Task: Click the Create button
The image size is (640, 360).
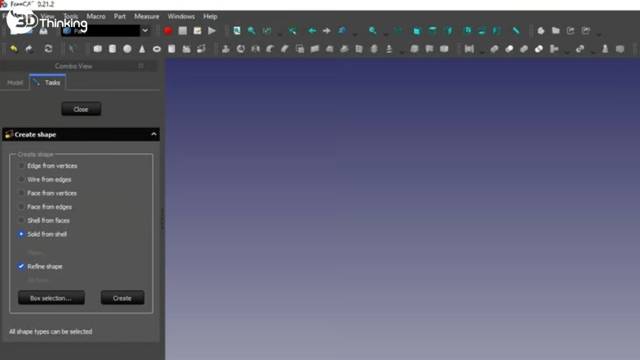Action: click(122, 298)
